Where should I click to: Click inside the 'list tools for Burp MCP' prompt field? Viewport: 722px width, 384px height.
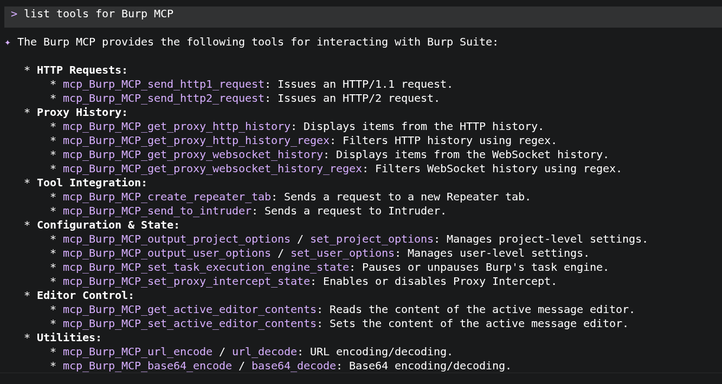pos(363,14)
